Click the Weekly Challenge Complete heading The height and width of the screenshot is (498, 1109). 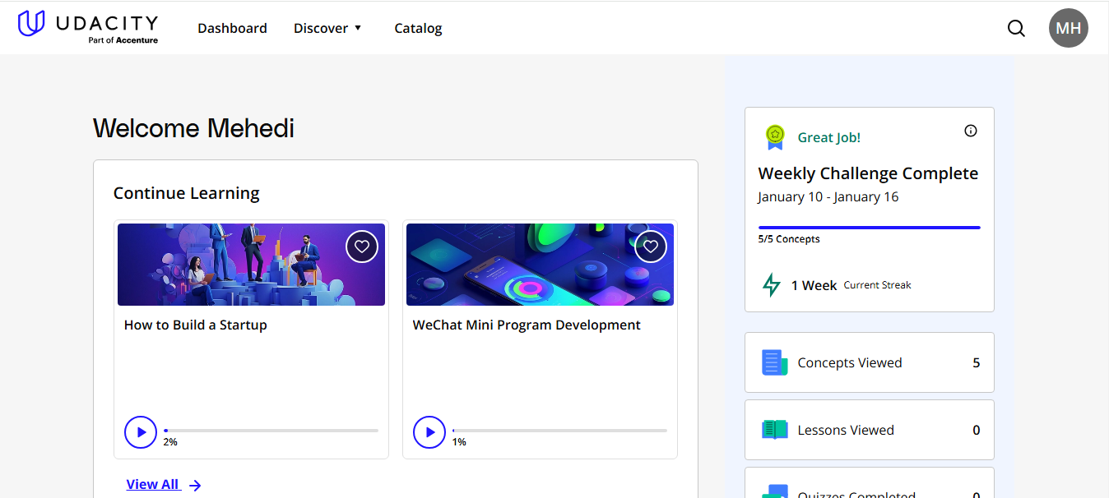(868, 173)
